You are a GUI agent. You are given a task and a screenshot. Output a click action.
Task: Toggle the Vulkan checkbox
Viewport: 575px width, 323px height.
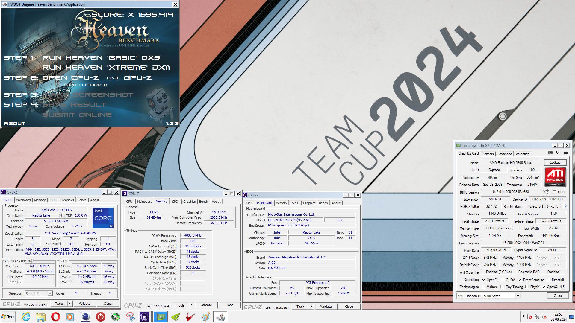pos(483,287)
